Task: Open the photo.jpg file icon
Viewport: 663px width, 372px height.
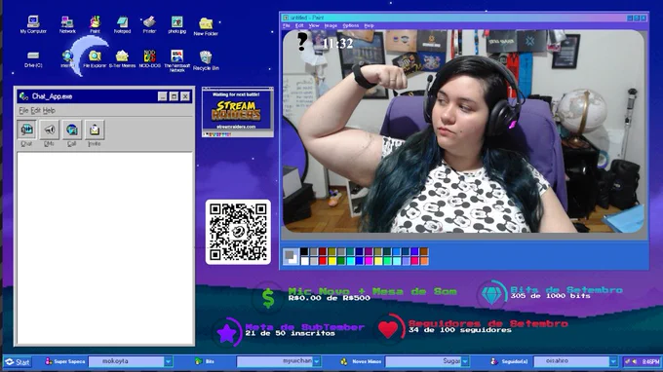Action: coord(176,23)
